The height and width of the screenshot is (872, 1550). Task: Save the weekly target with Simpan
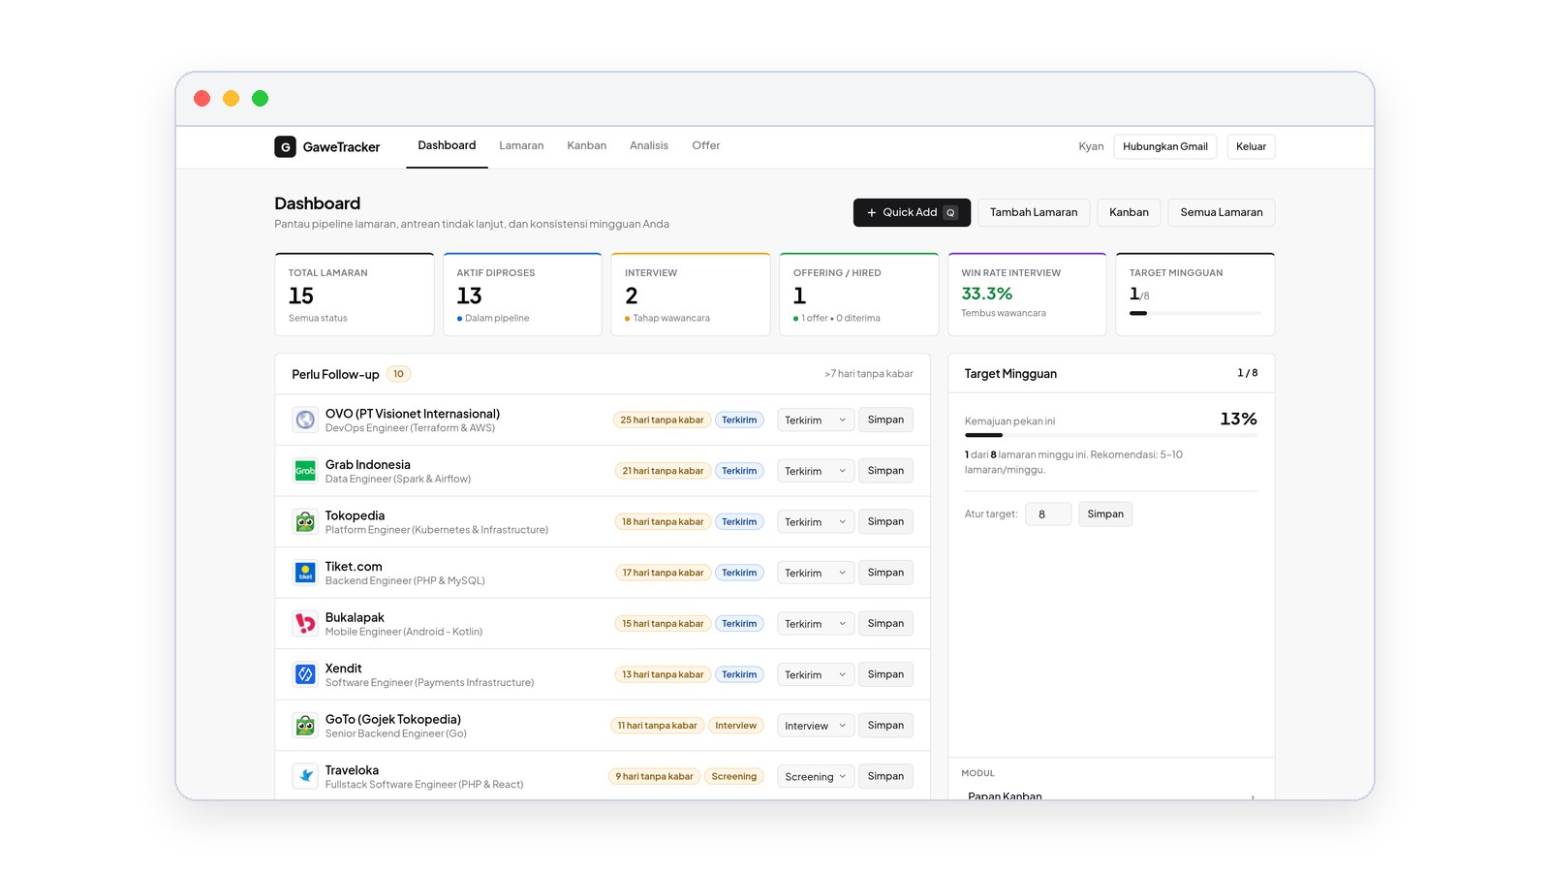point(1105,514)
